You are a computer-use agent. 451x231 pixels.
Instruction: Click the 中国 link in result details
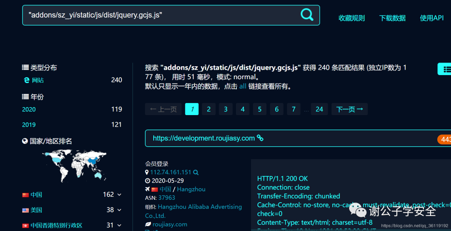click(165, 189)
